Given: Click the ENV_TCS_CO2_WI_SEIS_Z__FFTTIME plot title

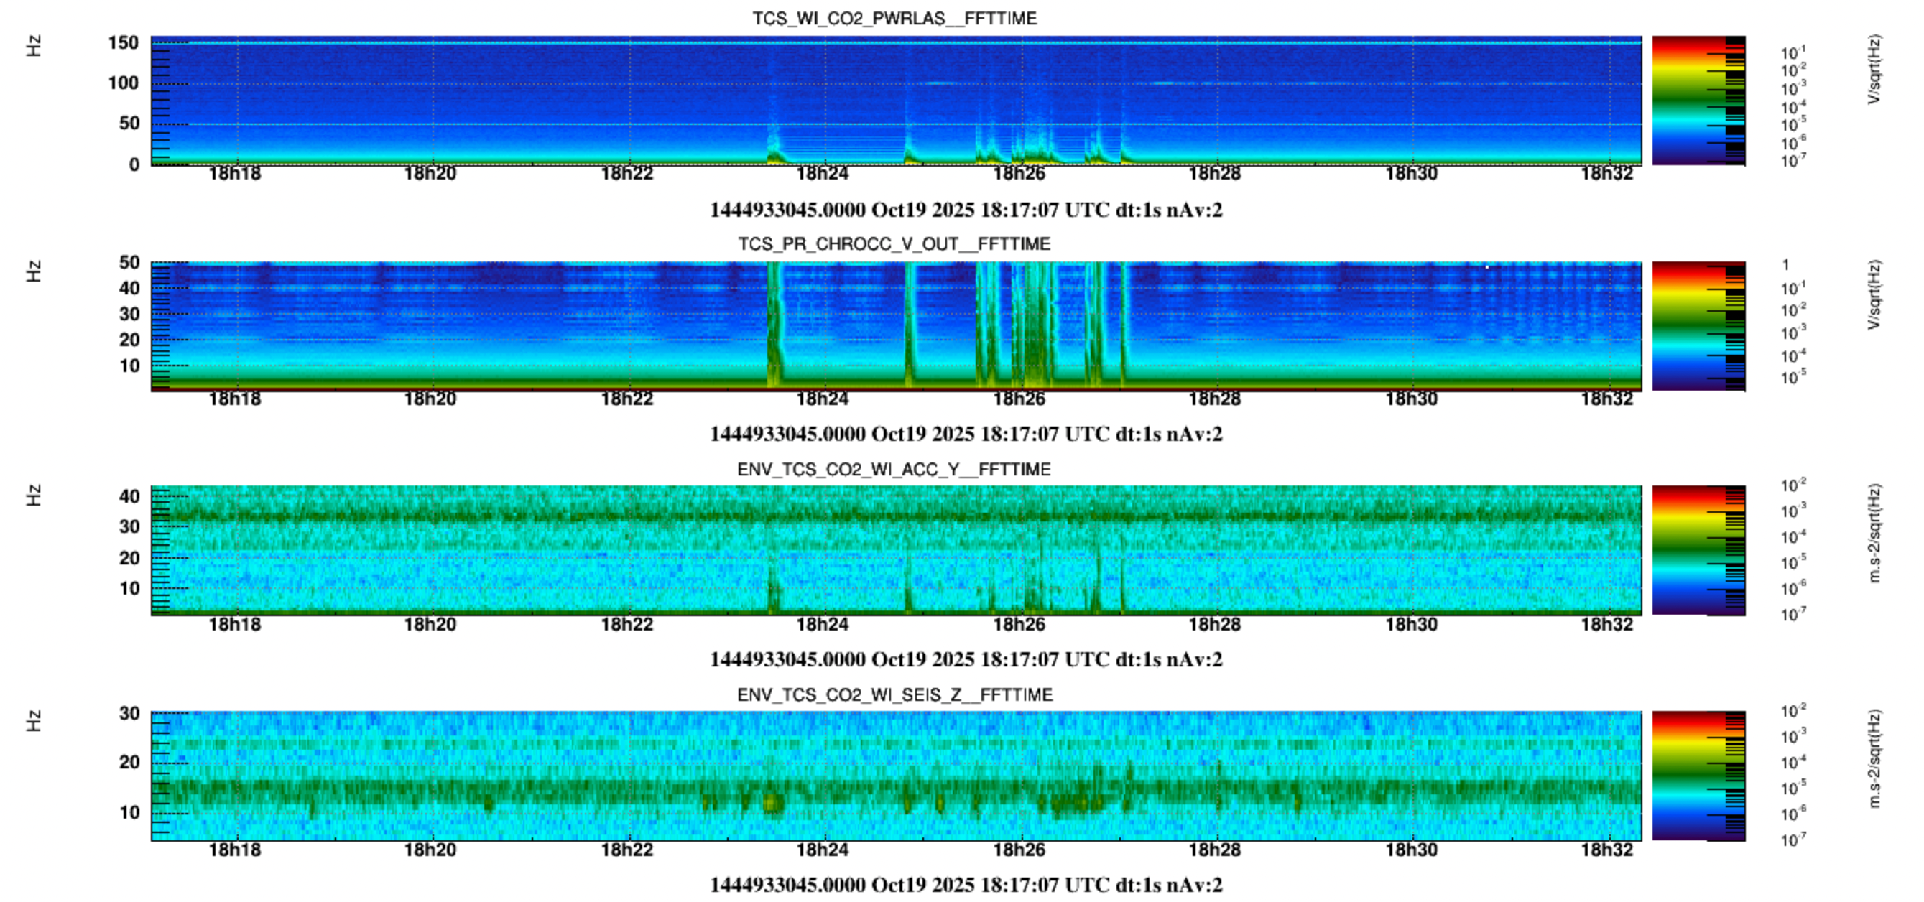Looking at the screenshot, I should 894,695.
